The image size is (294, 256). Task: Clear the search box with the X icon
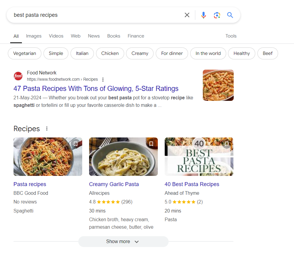(x=187, y=15)
